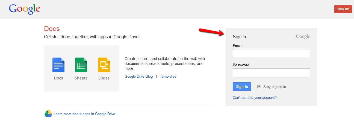The image size is (354, 123).
Task: Click the red Docs heading
Action: [52, 29]
